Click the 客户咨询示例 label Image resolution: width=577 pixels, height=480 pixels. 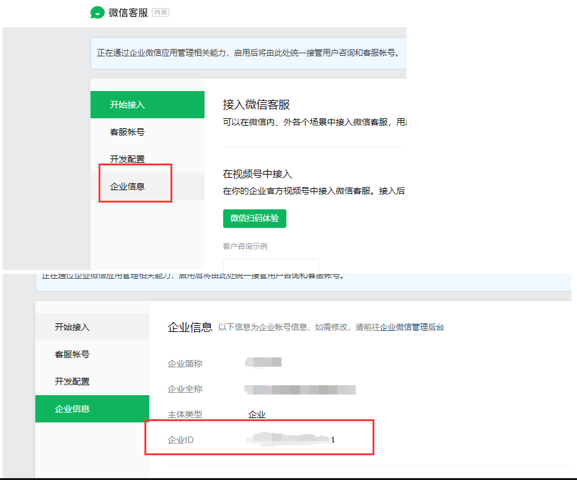(245, 247)
